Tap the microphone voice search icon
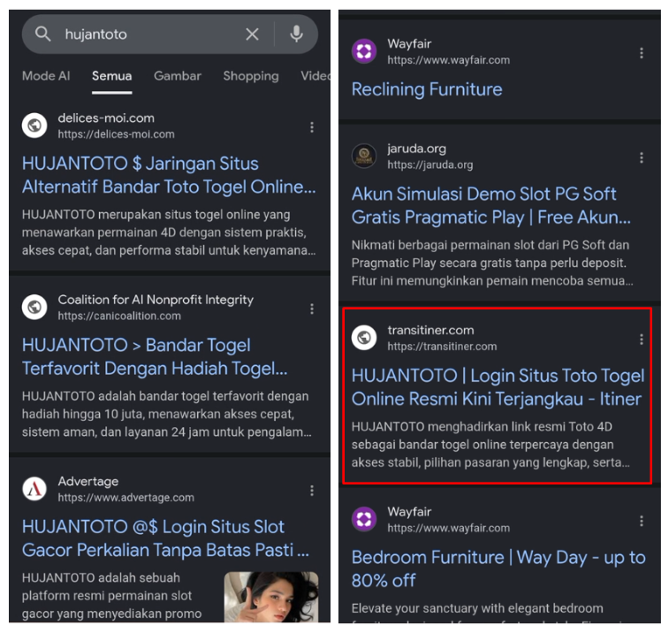Screen dimensions: 669x633 pos(296,34)
